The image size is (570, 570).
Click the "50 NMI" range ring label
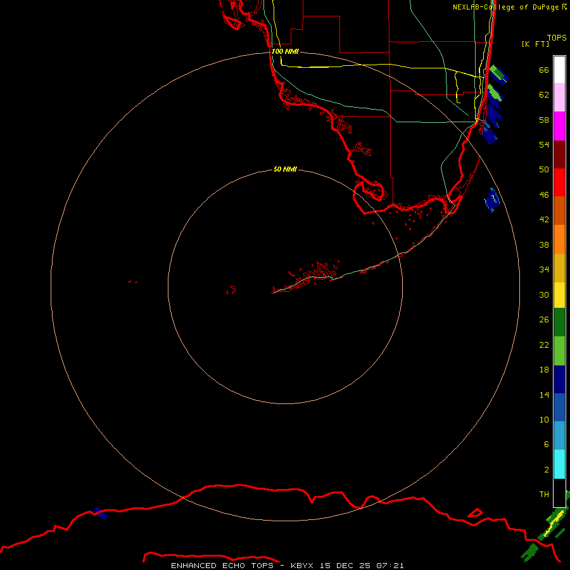pyautogui.click(x=285, y=169)
